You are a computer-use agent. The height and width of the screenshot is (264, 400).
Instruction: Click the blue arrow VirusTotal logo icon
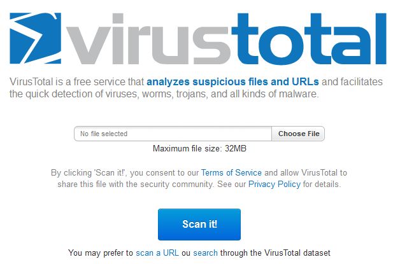click(x=36, y=38)
